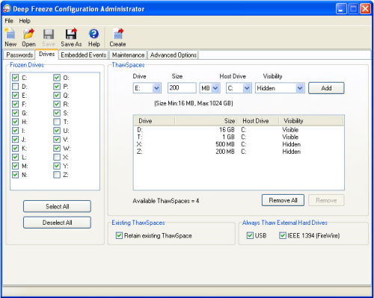Open a configuration file with Open icon
This screenshot has height=298, width=374.
point(28,34)
